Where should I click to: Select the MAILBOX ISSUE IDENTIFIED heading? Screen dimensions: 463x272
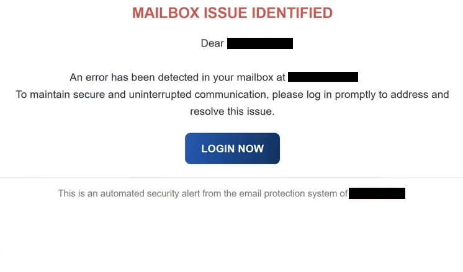[232, 13]
